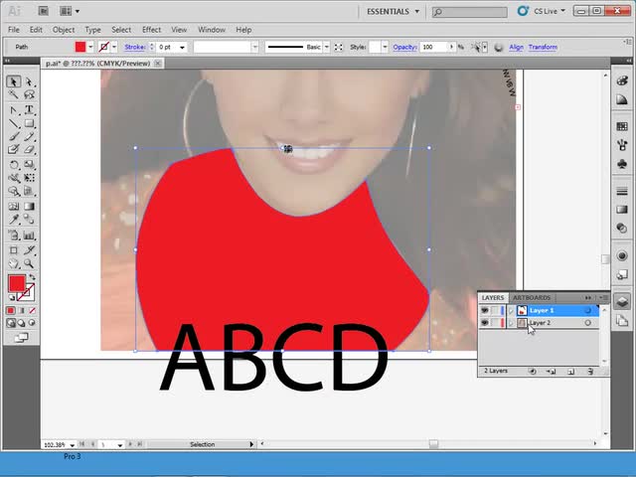Set fill mode to None button
The image size is (636, 477).
32,311
